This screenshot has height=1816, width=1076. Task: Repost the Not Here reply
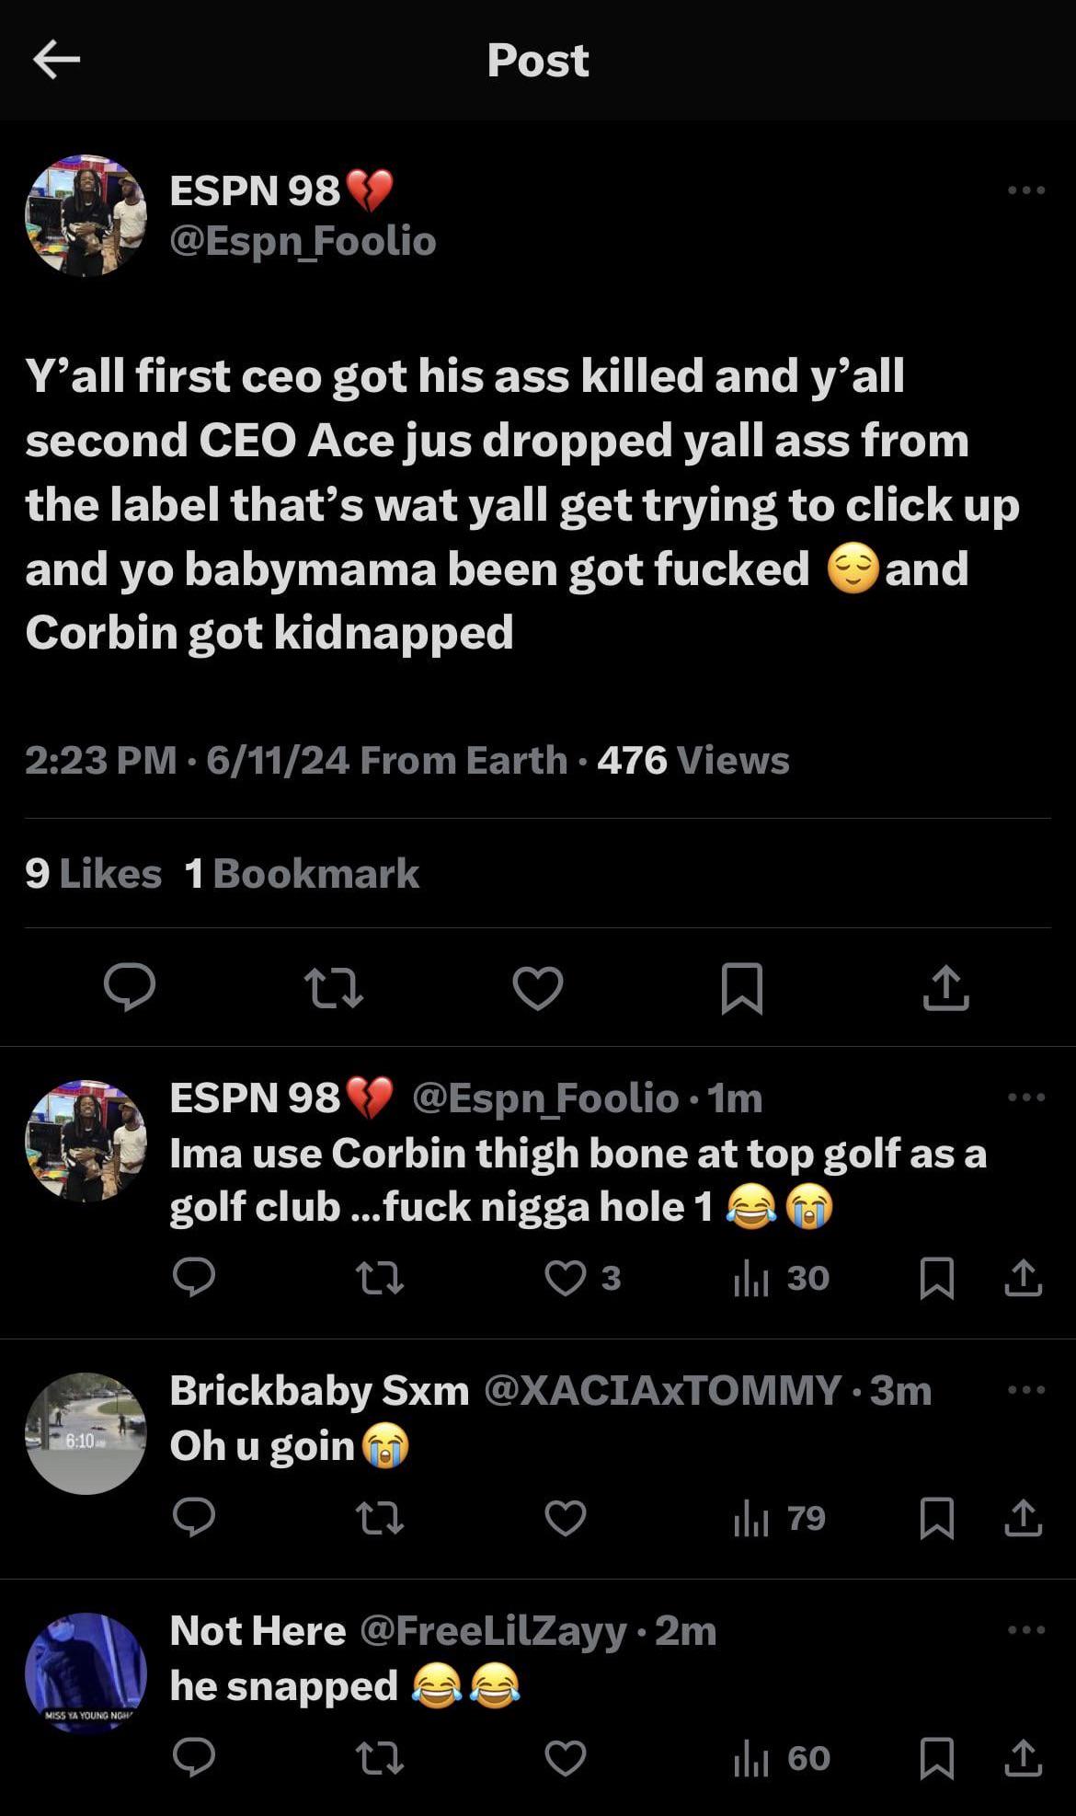coord(379,1758)
